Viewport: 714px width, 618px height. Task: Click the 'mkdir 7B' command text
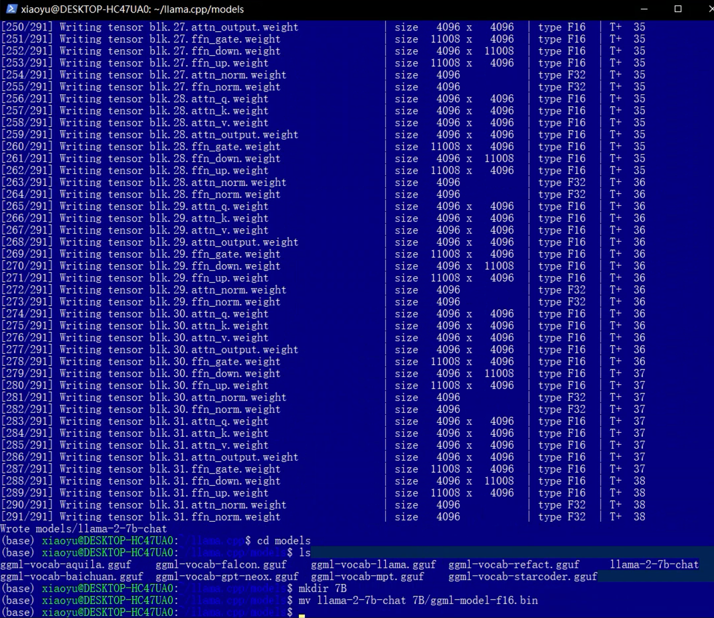point(322,589)
